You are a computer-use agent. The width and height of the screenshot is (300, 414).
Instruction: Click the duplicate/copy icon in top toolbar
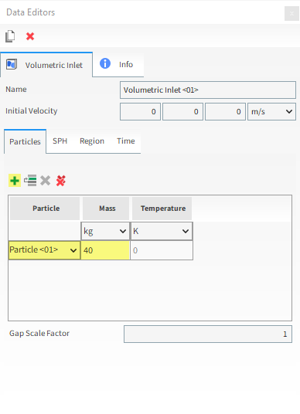(x=10, y=36)
